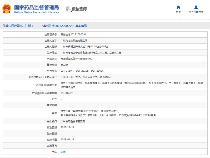
Task: Click the 生效日期 row label
Action: [52, 134]
